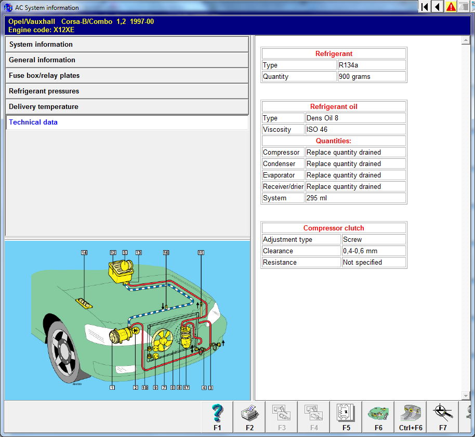Click the 900 grams quantity cell
The width and height of the screenshot is (475, 437).
point(372,77)
